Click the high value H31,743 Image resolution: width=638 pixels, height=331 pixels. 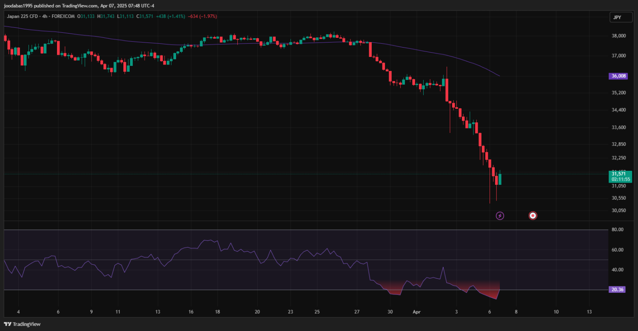[106, 16]
